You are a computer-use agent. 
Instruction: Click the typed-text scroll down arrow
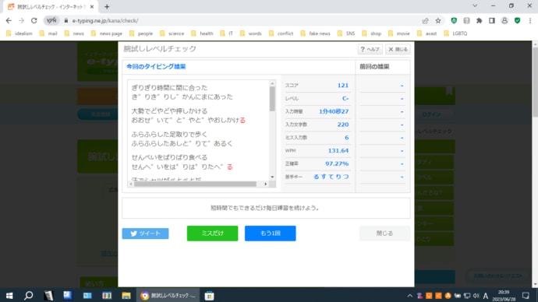click(x=272, y=177)
